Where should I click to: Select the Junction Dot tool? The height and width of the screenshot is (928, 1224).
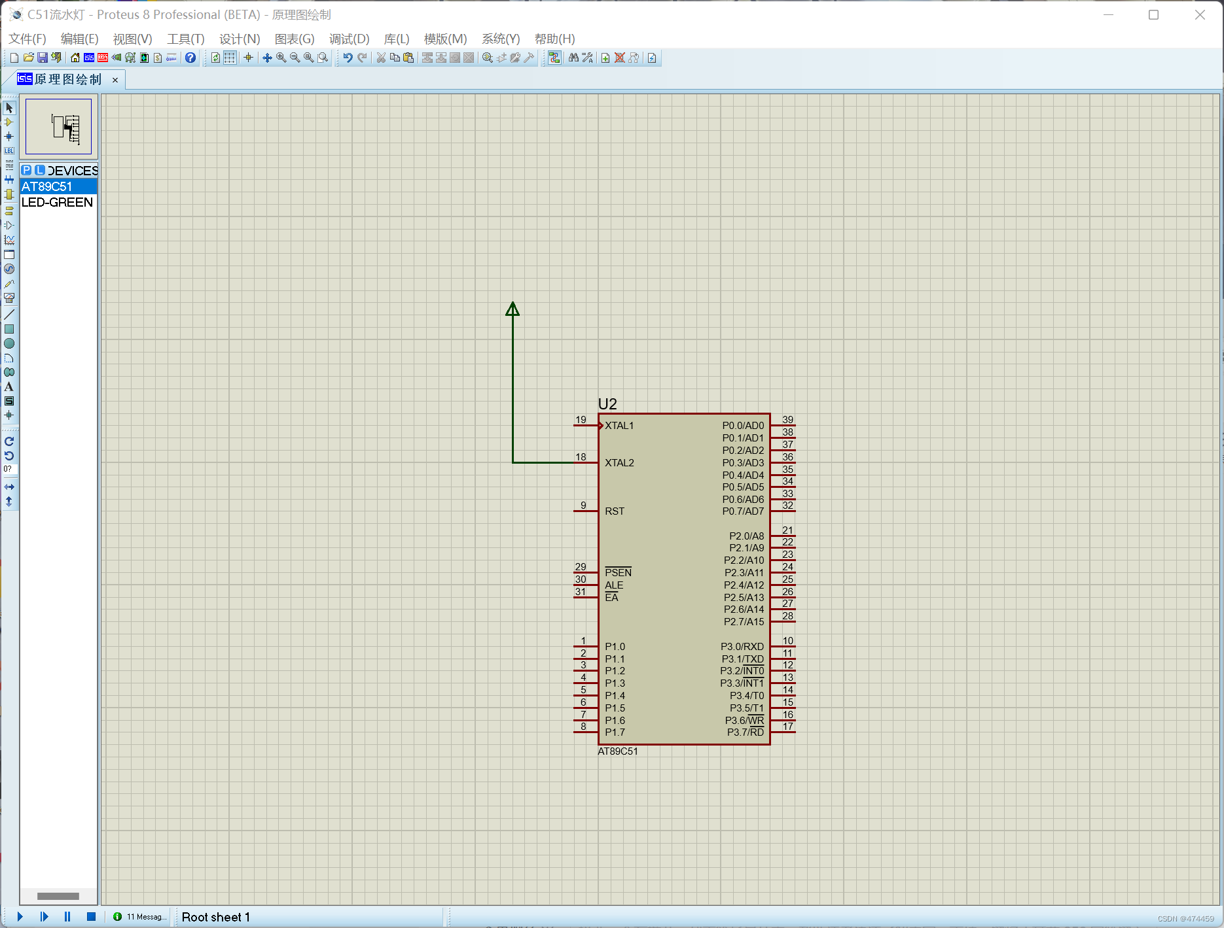point(9,137)
